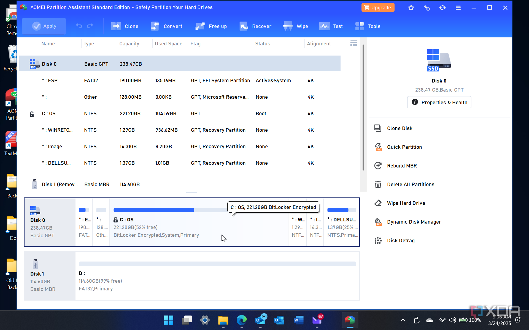Click the orange Upgrade button
Image resolution: width=529 pixels, height=330 pixels.
378,7
